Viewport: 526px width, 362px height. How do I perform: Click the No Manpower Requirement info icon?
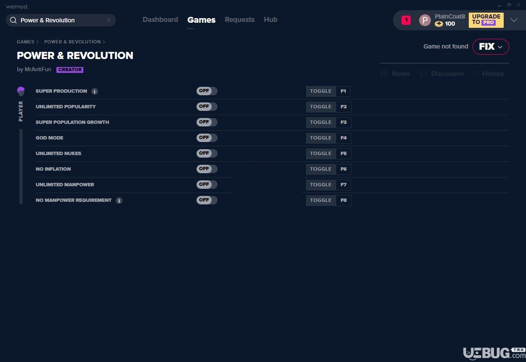click(x=119, y=201)
